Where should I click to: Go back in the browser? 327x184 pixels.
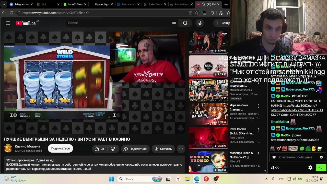pyautogui.click(x=4, y=13)
